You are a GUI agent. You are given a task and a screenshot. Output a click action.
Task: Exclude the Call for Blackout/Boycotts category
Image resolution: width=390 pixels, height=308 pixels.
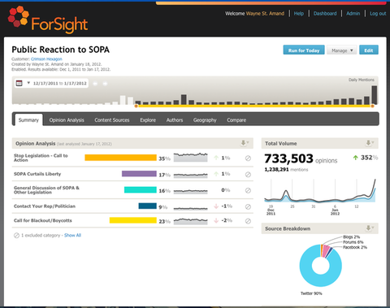coord(248,221)
